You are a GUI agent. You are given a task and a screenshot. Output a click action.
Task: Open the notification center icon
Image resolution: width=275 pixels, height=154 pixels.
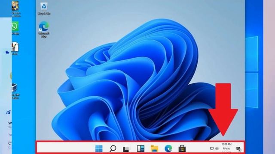tap(238, 149)
